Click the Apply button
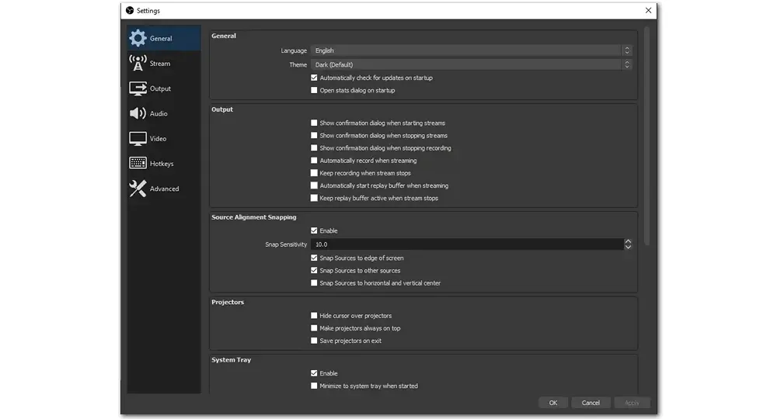The height and width of the screenshot is (419, 777). [x=632, y=403]
